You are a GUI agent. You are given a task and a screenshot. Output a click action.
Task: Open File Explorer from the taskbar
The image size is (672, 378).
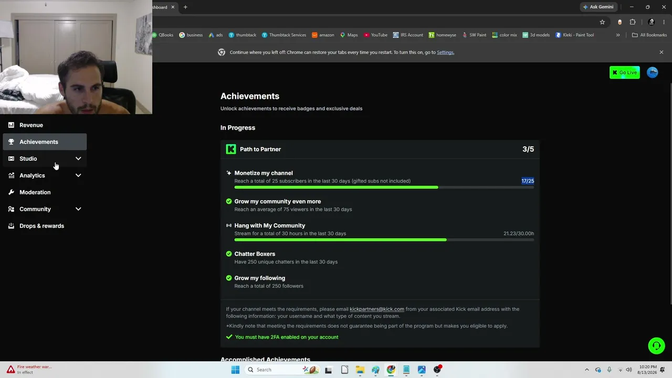360,370
